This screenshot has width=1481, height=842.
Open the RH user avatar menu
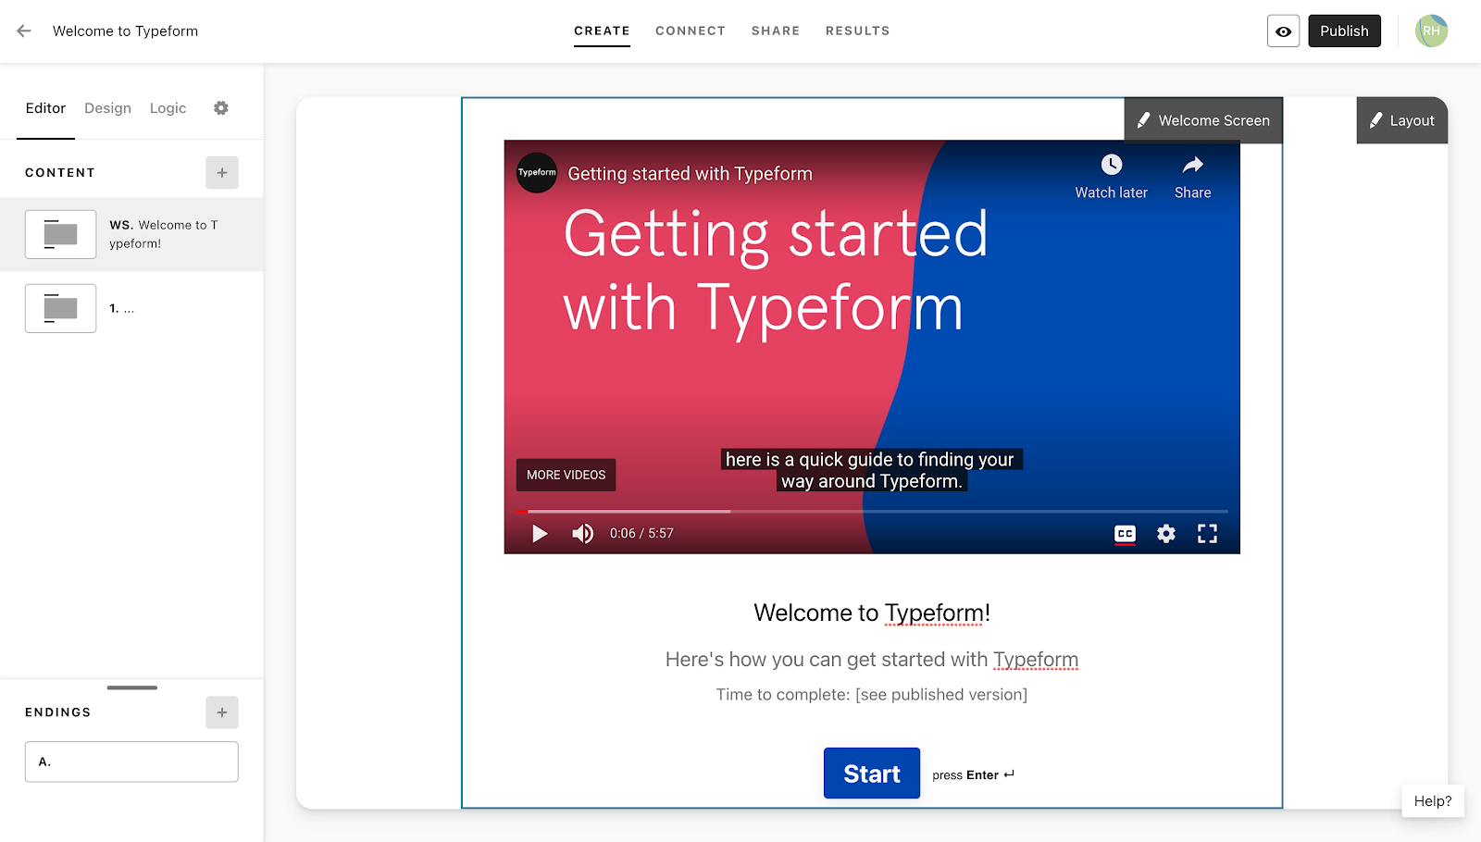tap(1431, 31)
